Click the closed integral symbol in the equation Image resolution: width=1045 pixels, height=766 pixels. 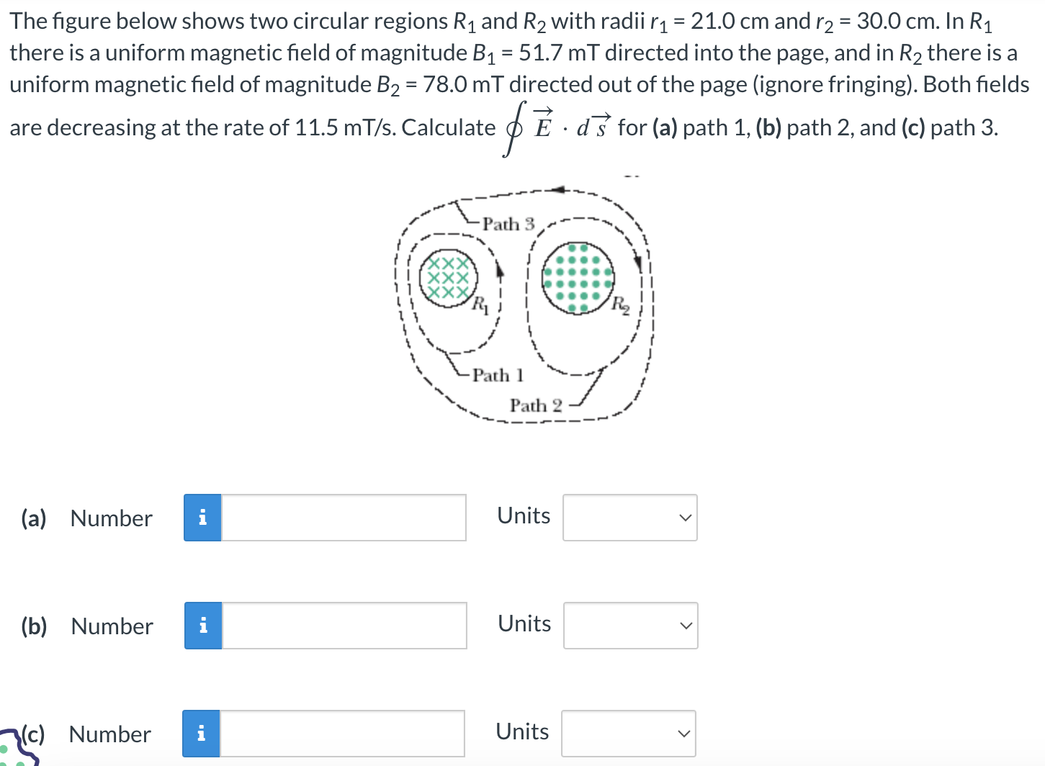(513, 128)
